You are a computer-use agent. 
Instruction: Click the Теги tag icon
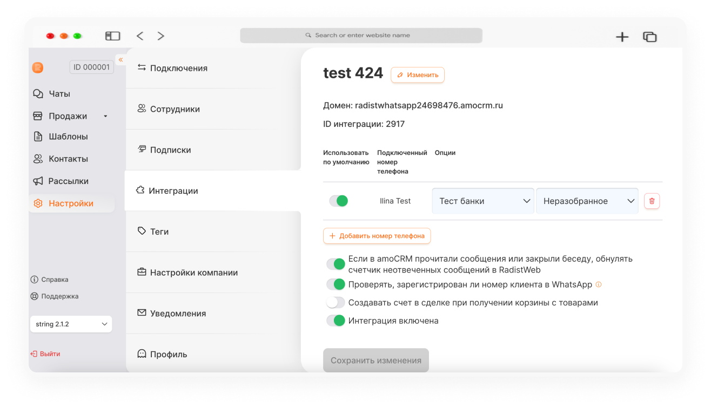pyautogui.click(x=142, y=231)
